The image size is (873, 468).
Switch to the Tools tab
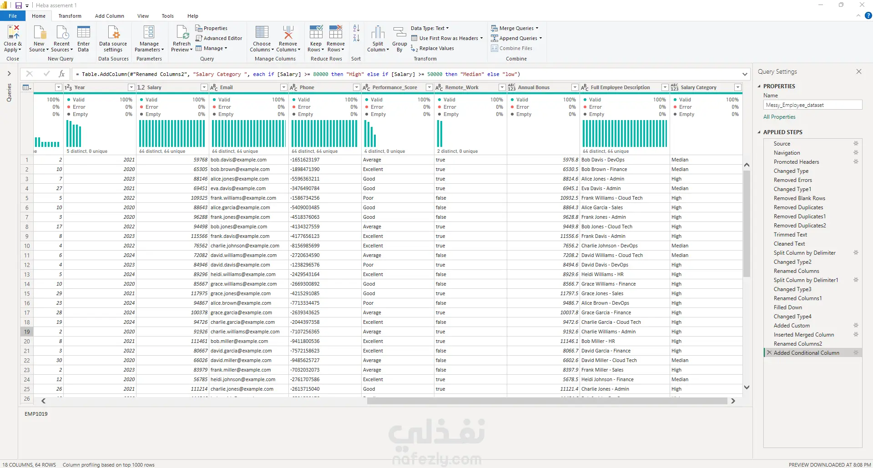click(168, 16)
